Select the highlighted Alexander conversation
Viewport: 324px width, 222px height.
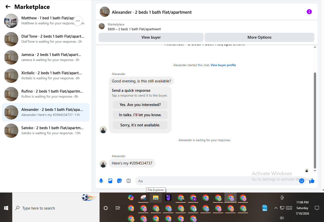(x=46, y=112)
